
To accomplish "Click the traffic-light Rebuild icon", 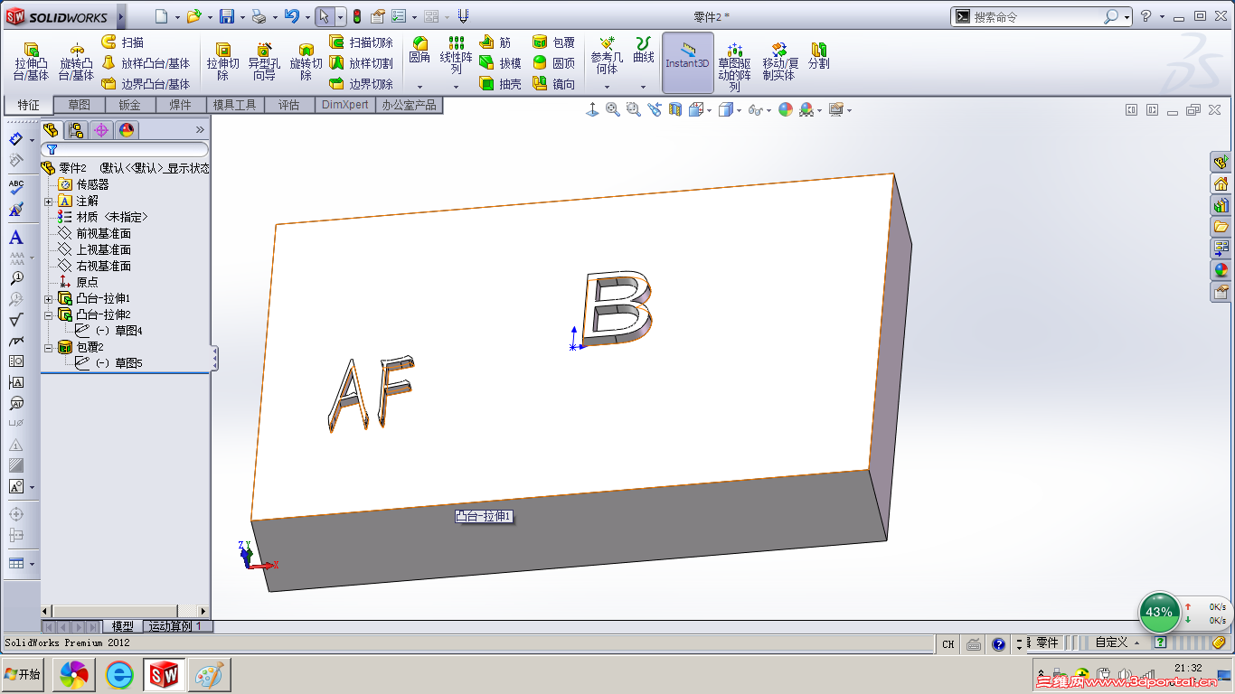I will [356, 16].
